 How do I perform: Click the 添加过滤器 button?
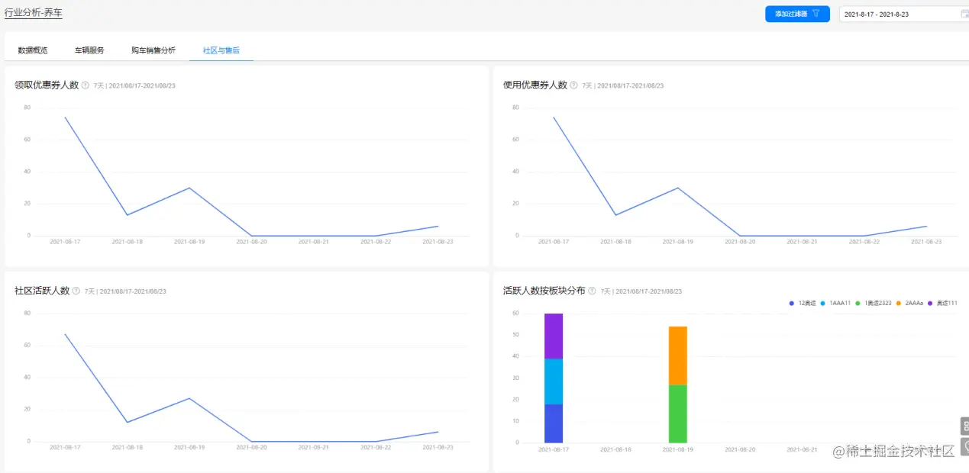[797, 14]
